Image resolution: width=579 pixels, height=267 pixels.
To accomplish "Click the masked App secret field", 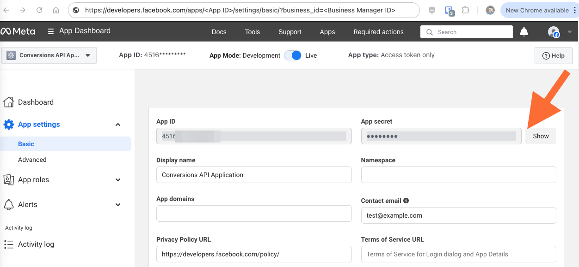I will [x=441, y=136].
